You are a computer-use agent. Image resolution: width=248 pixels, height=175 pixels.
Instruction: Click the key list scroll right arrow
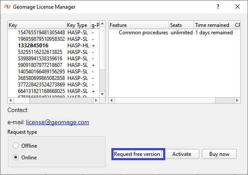click(96, 100)
